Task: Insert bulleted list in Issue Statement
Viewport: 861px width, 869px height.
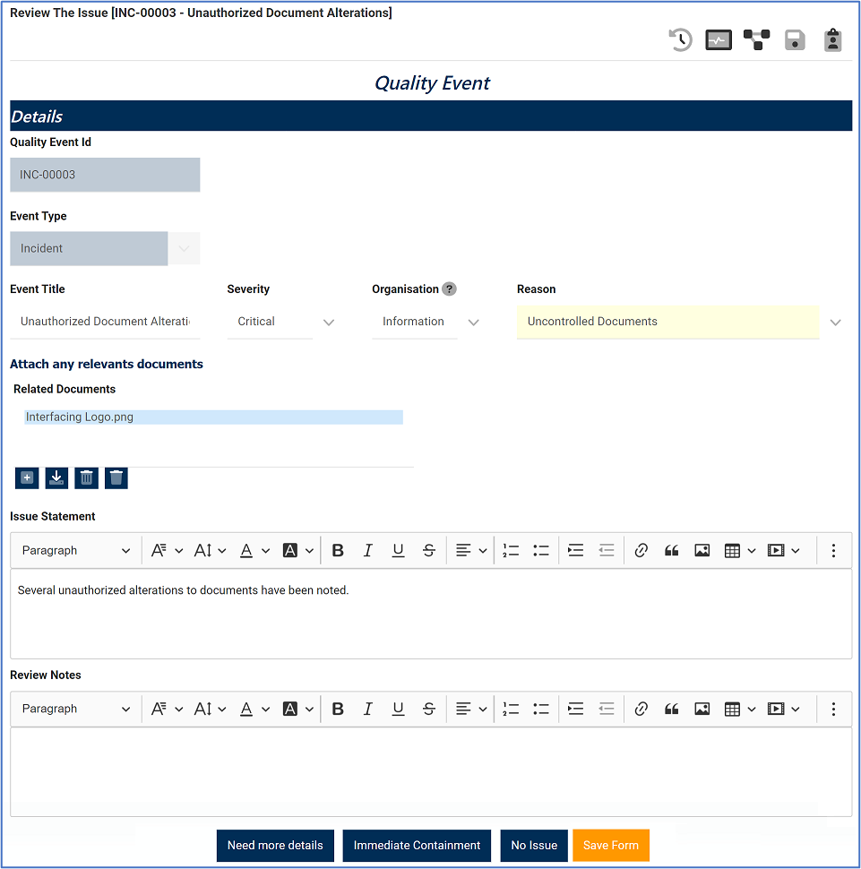Action: point(541,550)
